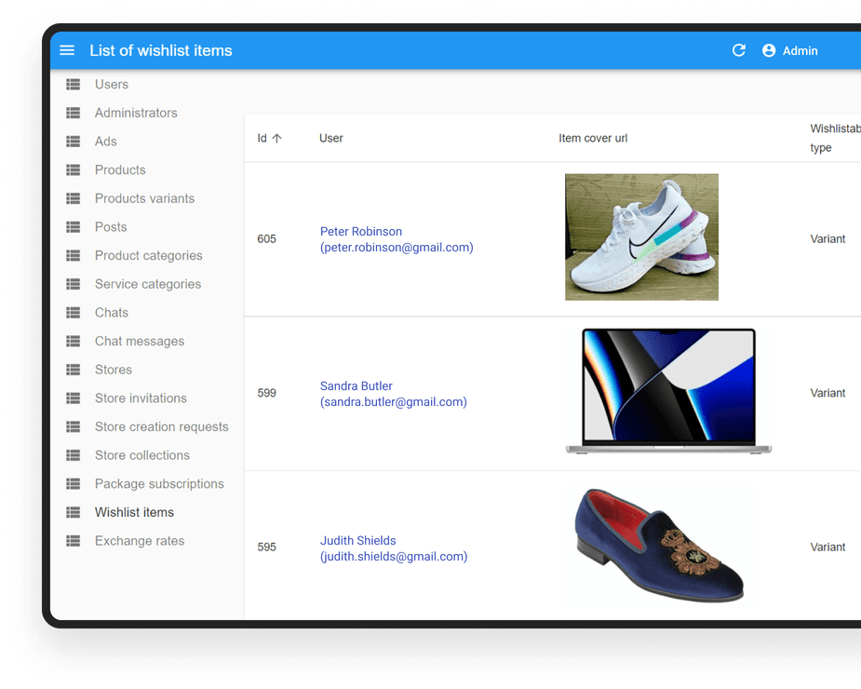The height and width of the screenshot is (689, 861).
Task: Click the Wishlist items sidebar icon
Action: click(x=73, y=512)
